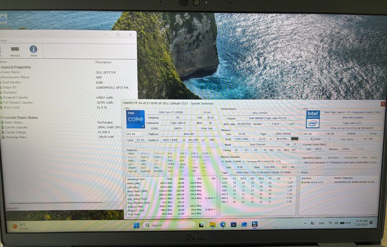Switch to HWiNFO taskbar icon

pyautogui.click(x=255, y=224)
